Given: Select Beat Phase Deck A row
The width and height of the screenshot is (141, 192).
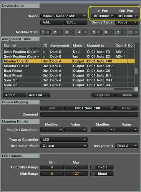Looking at the screenshot, I should pos(69,71).
